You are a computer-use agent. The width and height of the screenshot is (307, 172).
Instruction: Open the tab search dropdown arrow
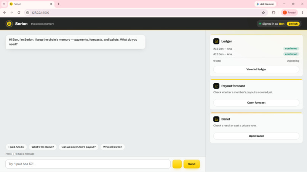4,4
